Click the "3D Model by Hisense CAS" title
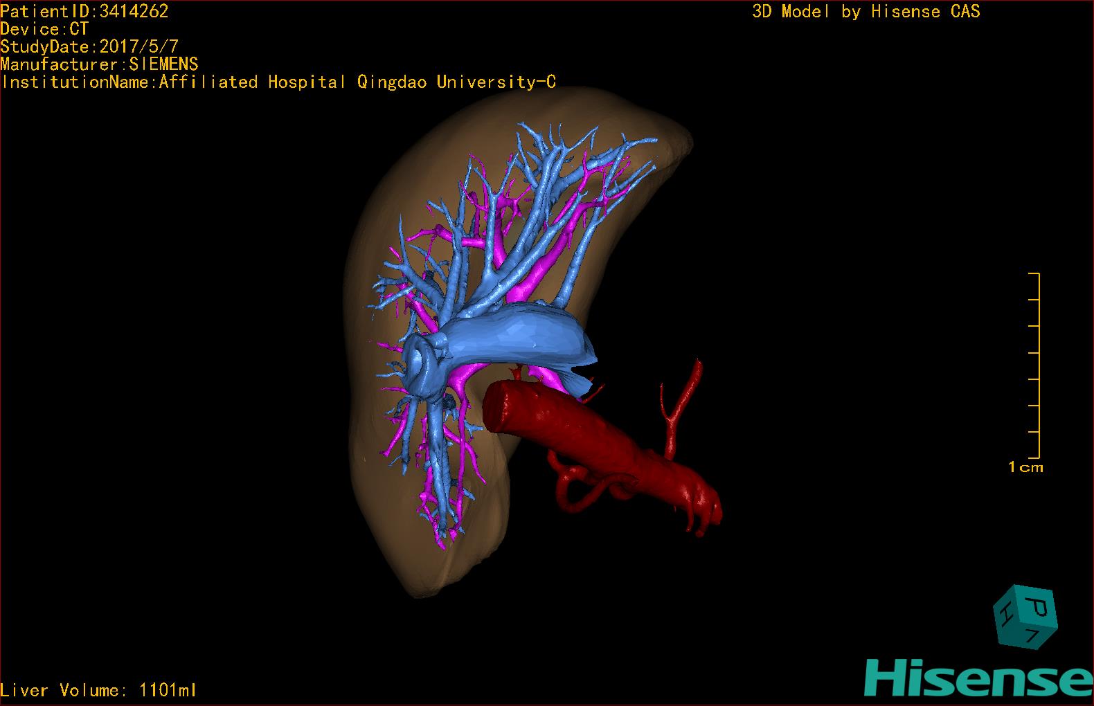The image size is (1094, 706). [866, 12]
